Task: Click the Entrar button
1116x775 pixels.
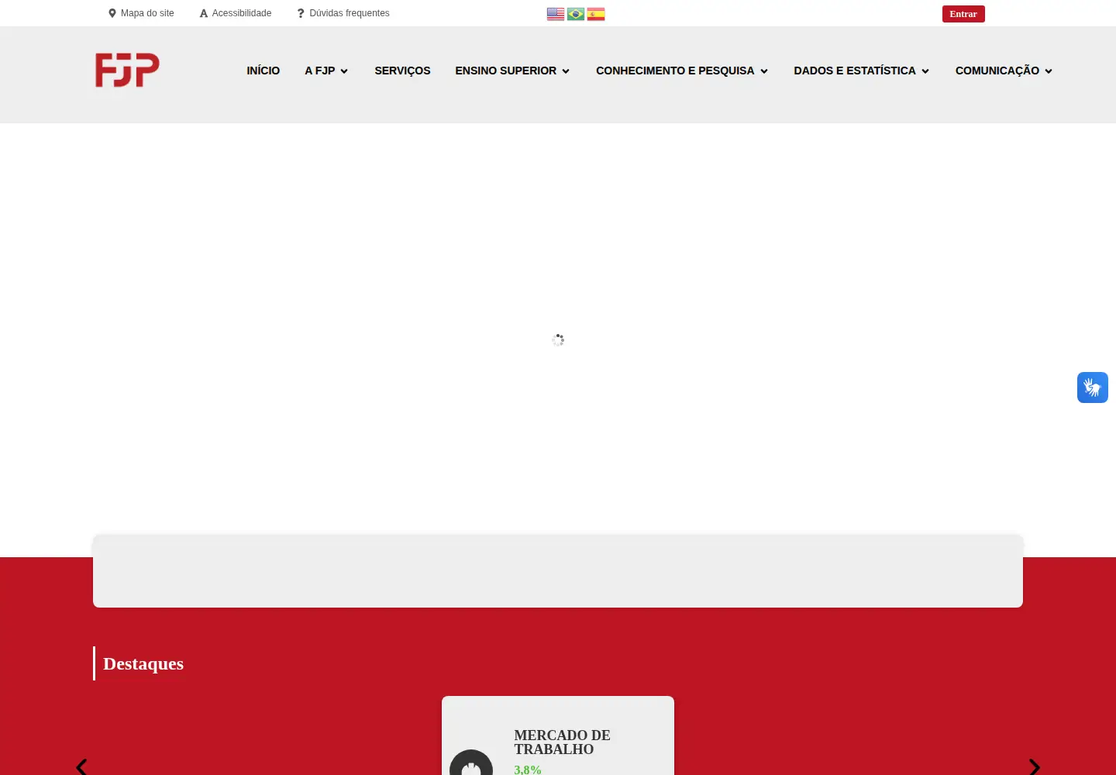Action: coord(963,14)
